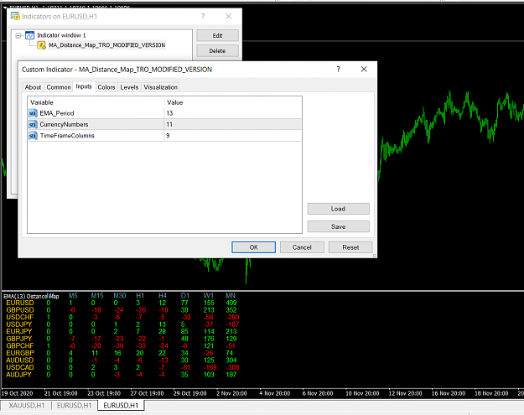The height and width of the screenshot is (415, 524).
Task: Click the EMA_Period variable icon
Action: click(x=33, y=113)
